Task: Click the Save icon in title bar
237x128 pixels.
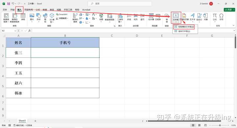Action: point(9,4)
